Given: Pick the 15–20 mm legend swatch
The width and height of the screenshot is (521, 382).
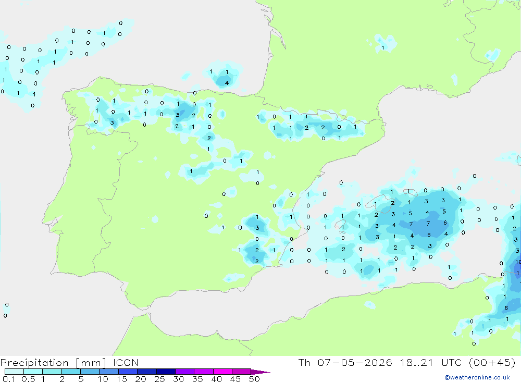Looking at the screenshot, I should [128, 372].
